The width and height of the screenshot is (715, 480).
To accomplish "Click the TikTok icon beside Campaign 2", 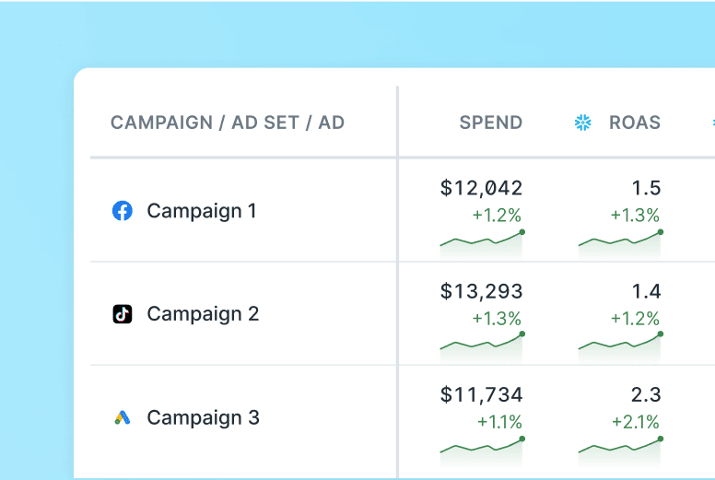I will [123, 314].
